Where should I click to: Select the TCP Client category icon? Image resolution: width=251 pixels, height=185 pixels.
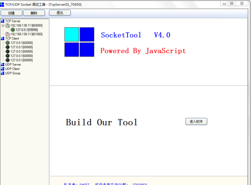[2, 38]
